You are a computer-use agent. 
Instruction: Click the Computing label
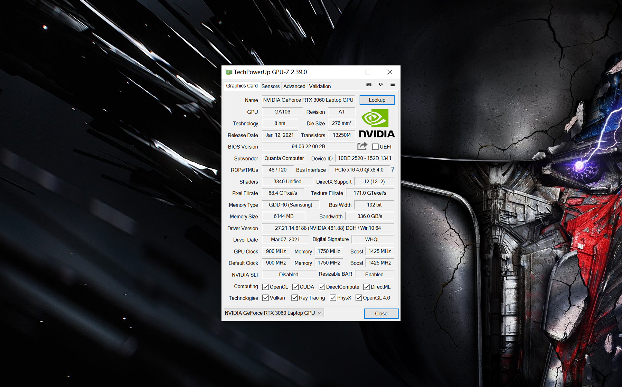point(246,286)
